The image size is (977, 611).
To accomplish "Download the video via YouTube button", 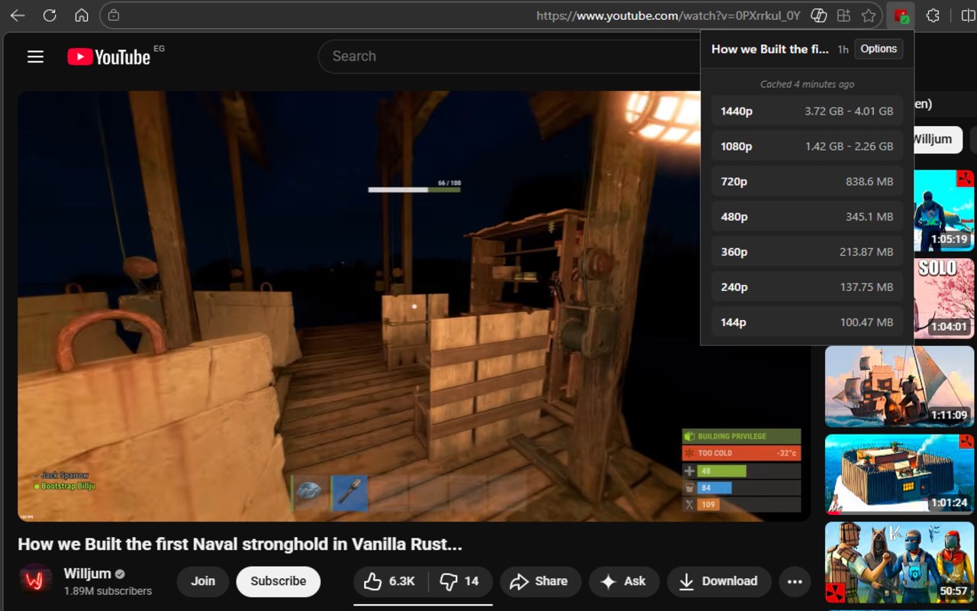I will point(718,581).
